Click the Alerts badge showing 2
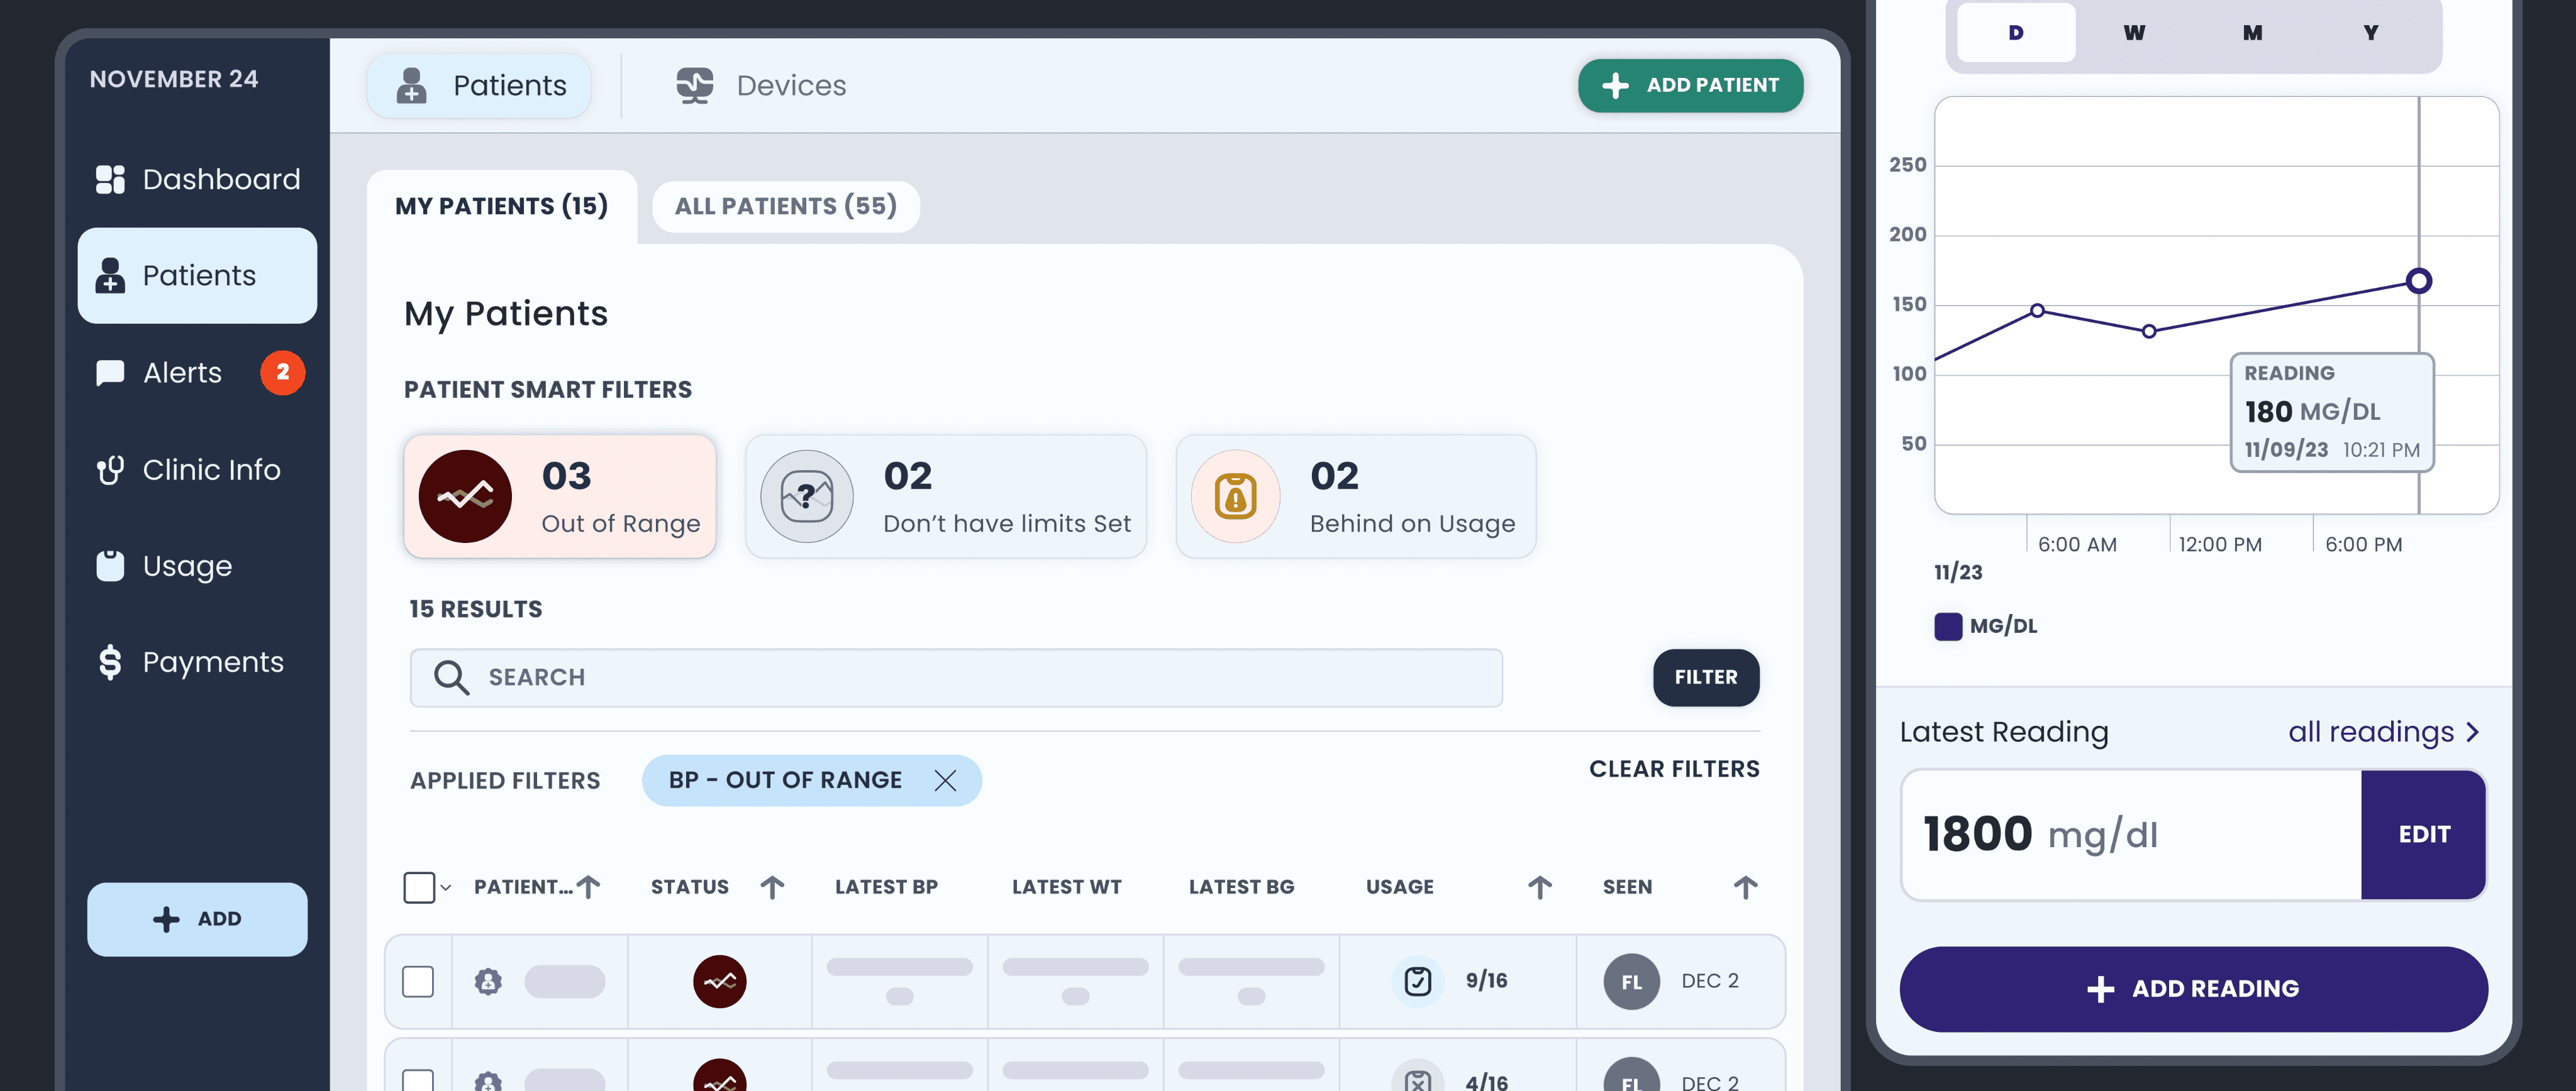2576x1091 pixels. coord(283,373)
